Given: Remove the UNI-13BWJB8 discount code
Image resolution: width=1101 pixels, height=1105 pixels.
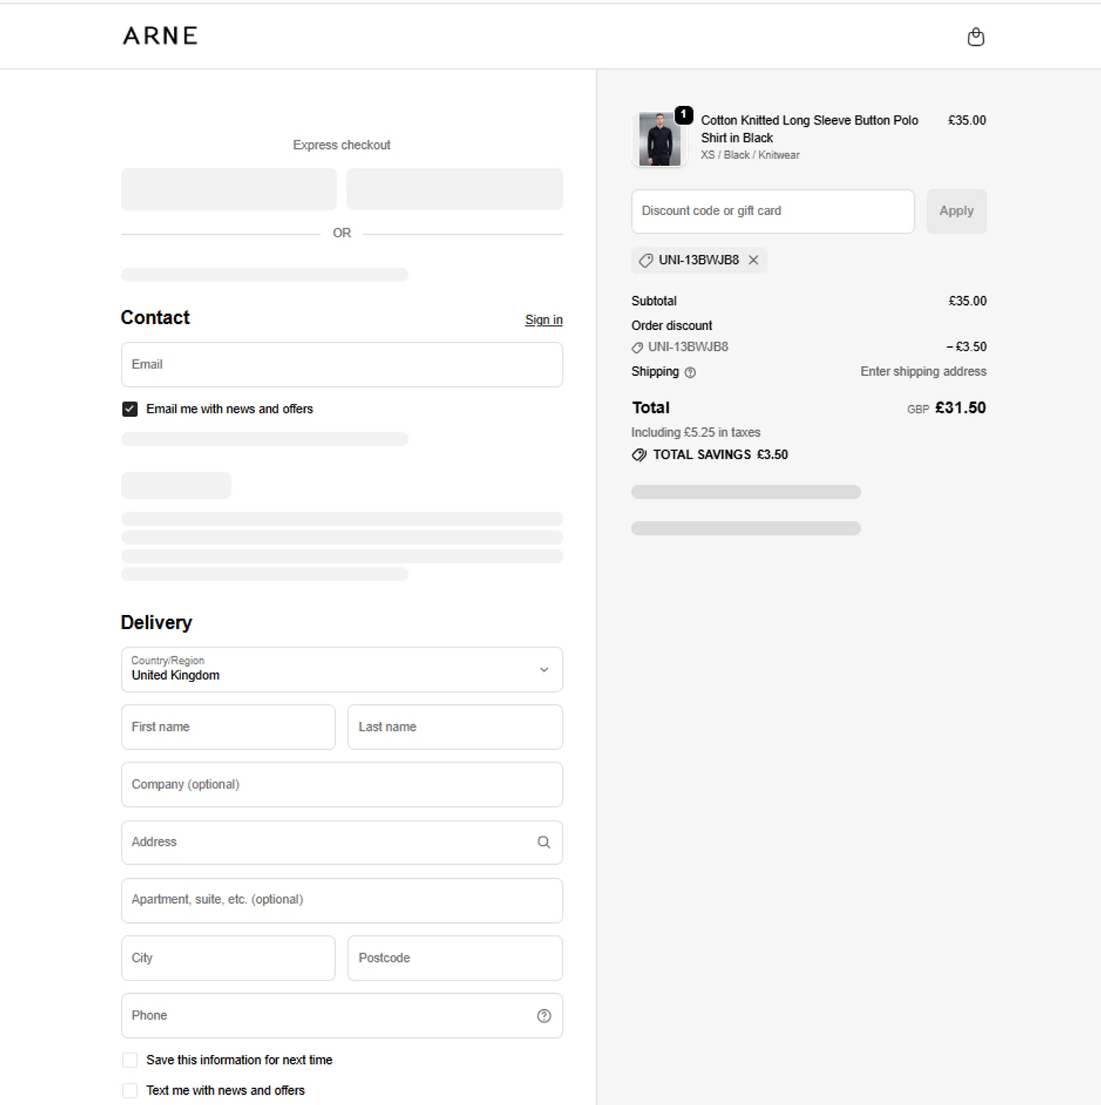Looking at the screenshot, I should click(x=753, y=260).
